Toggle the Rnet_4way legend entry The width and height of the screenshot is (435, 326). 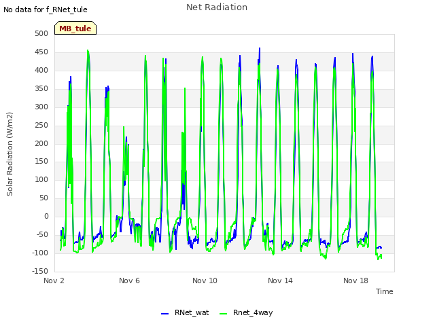pos(246,312)
